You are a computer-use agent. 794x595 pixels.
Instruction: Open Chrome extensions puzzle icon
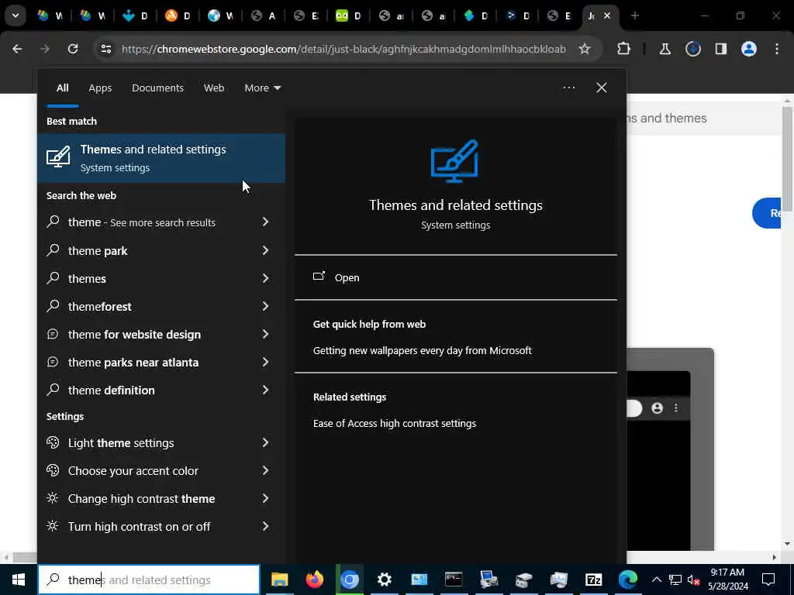(x=624, y=49)
